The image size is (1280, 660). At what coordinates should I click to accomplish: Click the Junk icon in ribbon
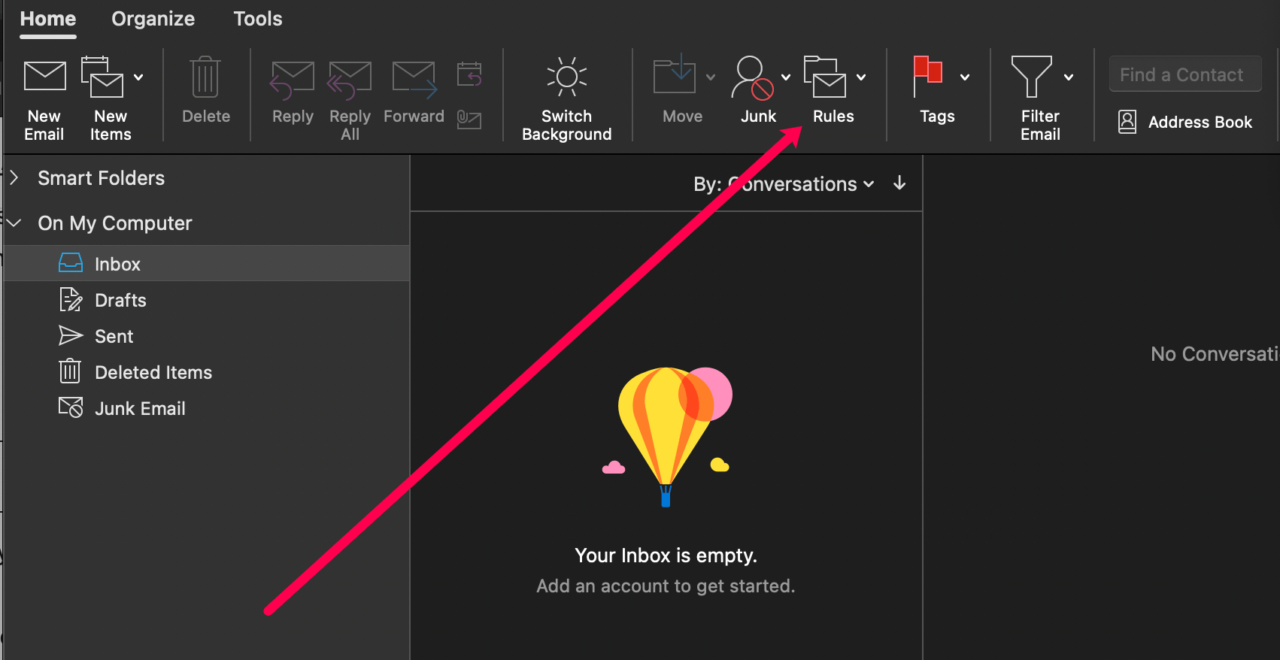click(x=752, y=78)
